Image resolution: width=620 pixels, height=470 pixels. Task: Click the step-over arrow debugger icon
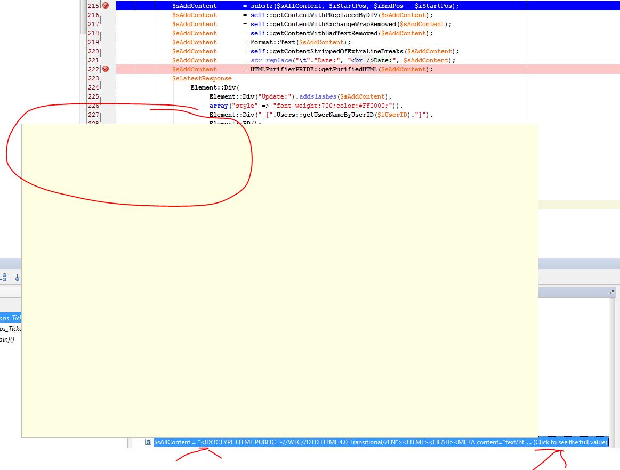(x=16, y=277)
